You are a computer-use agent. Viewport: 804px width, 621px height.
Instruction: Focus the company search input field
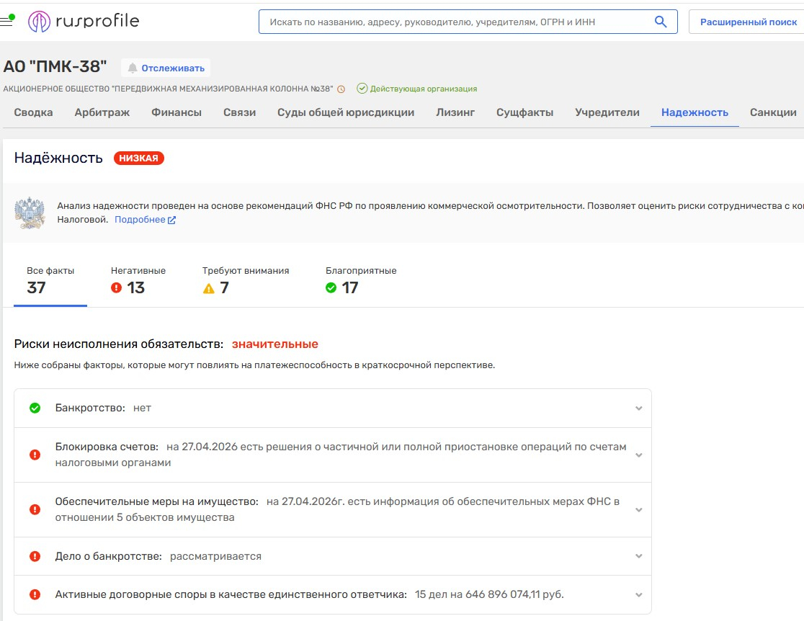[x=454, y=22]
